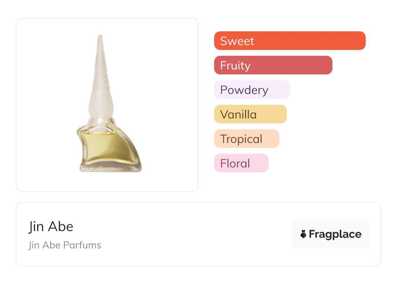Click the word "Floral" label
Screen dimensions: 397x282
point(235,163)
